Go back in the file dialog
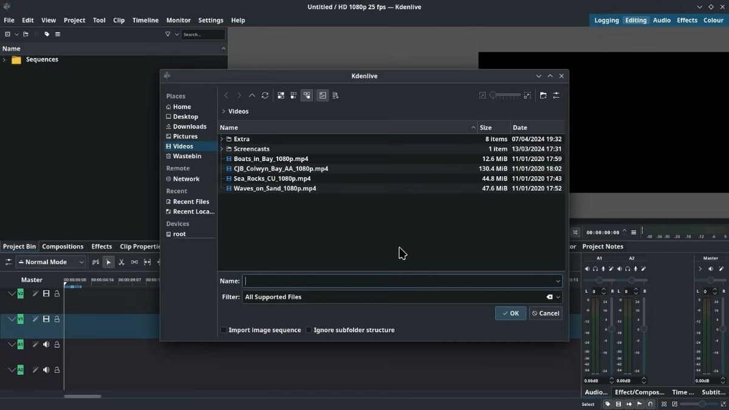729x410 pixels. pyautogui.click(x=226, y=95)
